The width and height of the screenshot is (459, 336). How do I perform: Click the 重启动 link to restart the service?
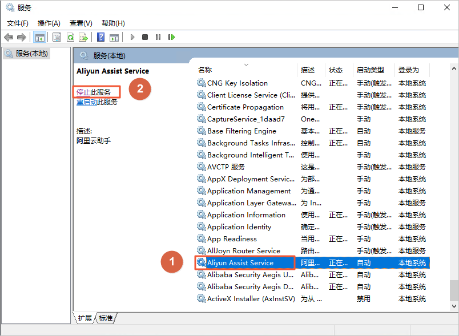[x=87, y=102]
